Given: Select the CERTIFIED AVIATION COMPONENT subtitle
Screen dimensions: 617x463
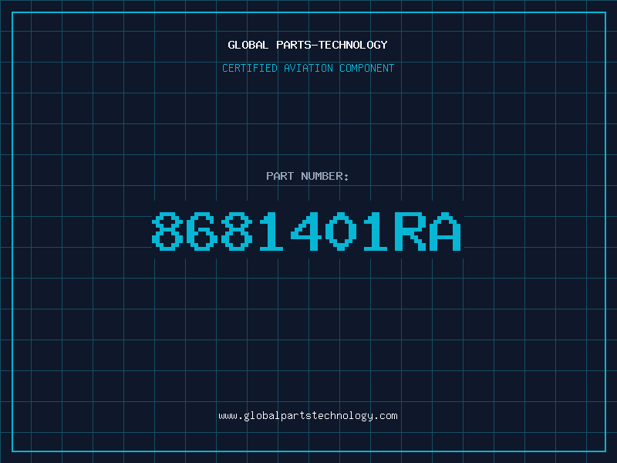Looking at the screenshot, I should point(308,68).
